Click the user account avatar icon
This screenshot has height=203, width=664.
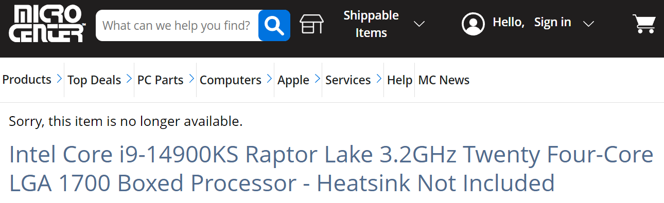tap(473, 24)
